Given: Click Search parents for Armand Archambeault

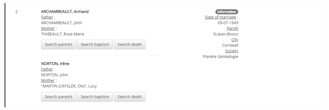Looking at the screenshot, I should coord(59,44).
